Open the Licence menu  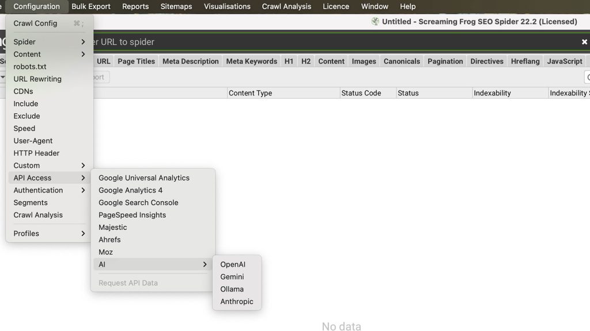point(336,6)
